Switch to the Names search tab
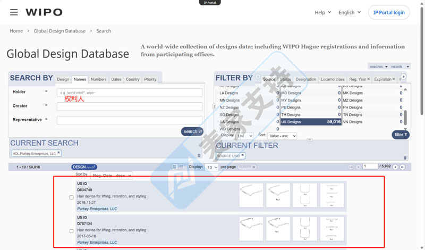The width and height of the screenshot is (425, 250). pyautogui.click(x=80, y=79)
